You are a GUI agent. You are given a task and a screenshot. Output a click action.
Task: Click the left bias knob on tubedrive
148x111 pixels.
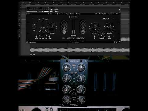point(67,78)
